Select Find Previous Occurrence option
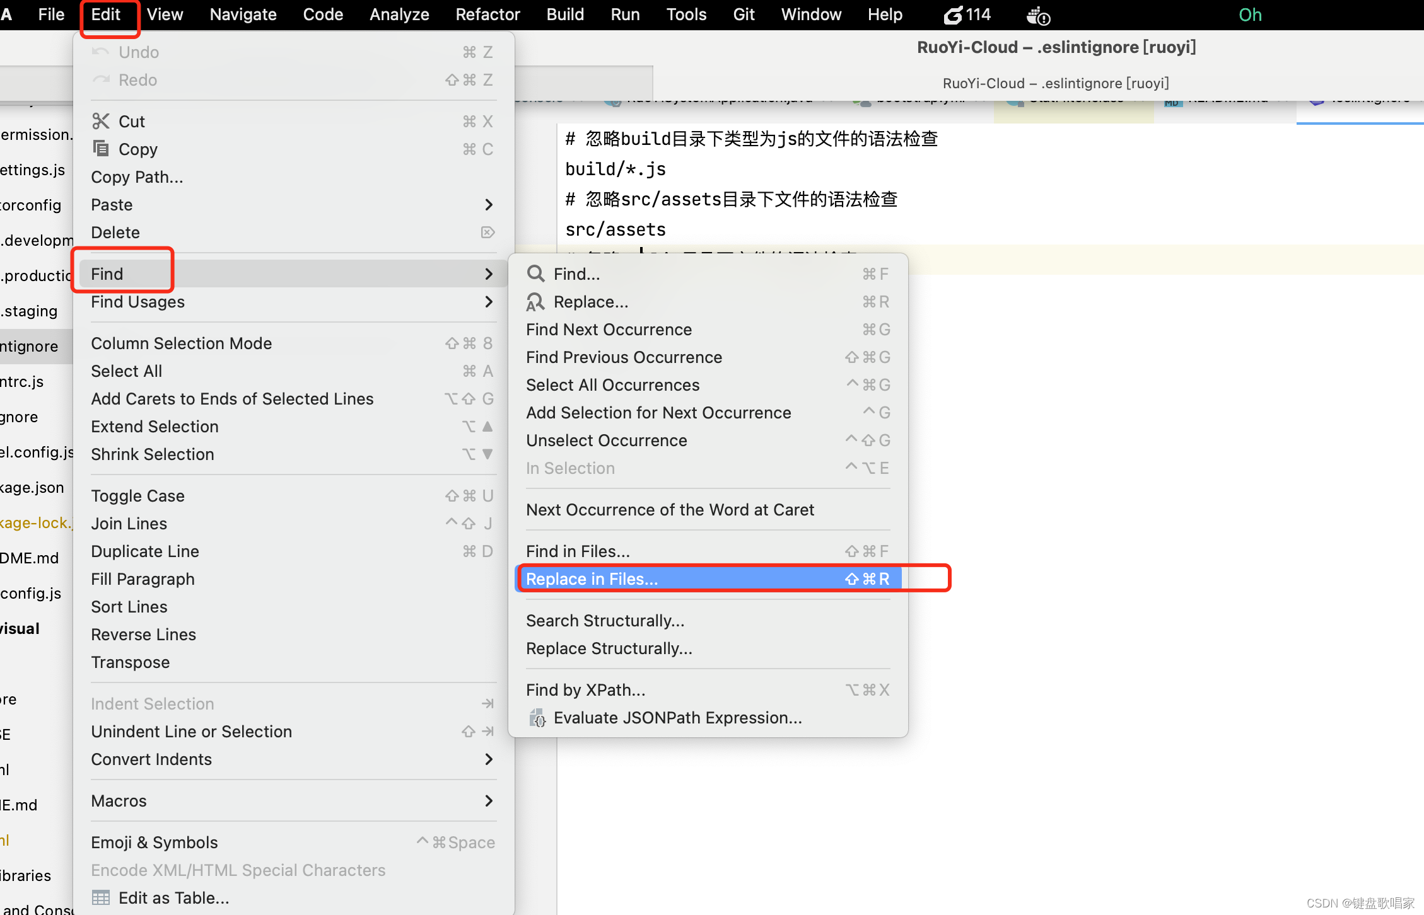 pos(624,357)
